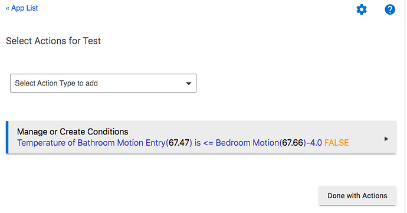Viewport: 407px width, 213px height.
Task: Click the Bedroom Motion device name in the condition
Action: point(247,143)
